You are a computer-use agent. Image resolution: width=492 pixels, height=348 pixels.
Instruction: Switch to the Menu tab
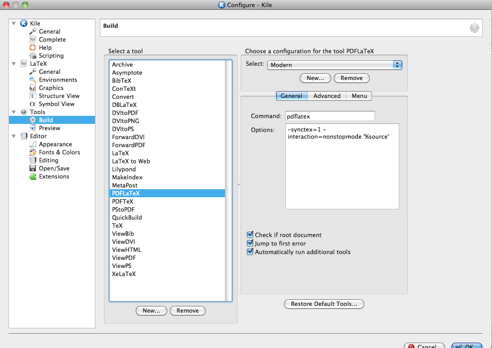359,96
